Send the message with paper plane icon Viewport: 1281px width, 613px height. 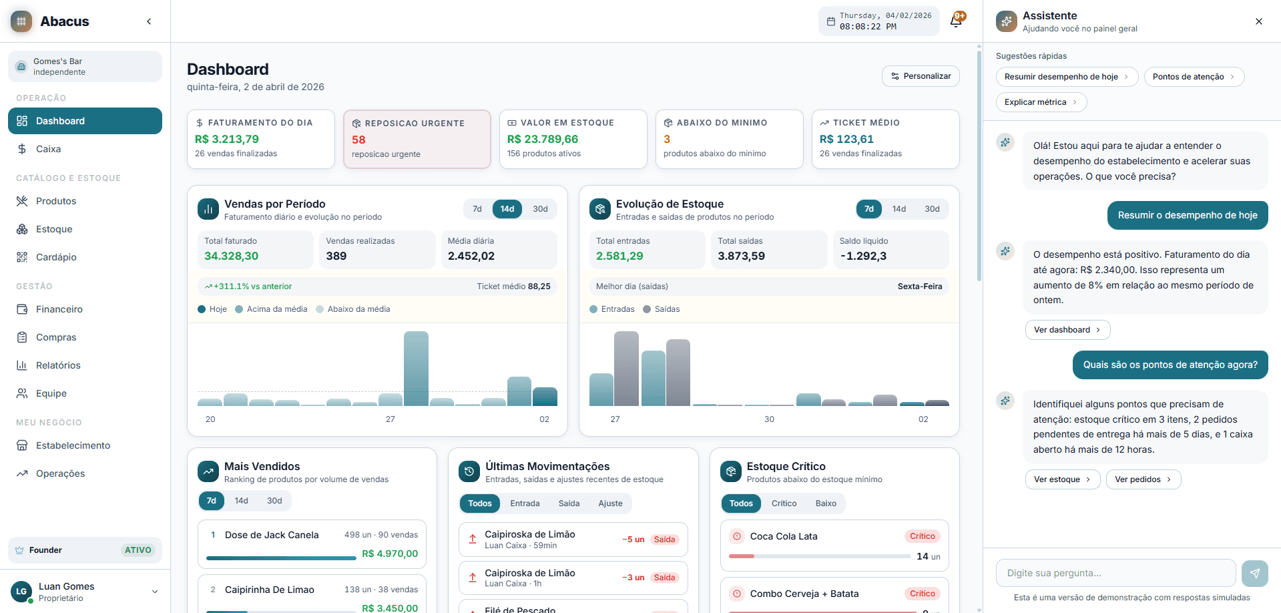pyautogui.click(x=1255, y=573)
